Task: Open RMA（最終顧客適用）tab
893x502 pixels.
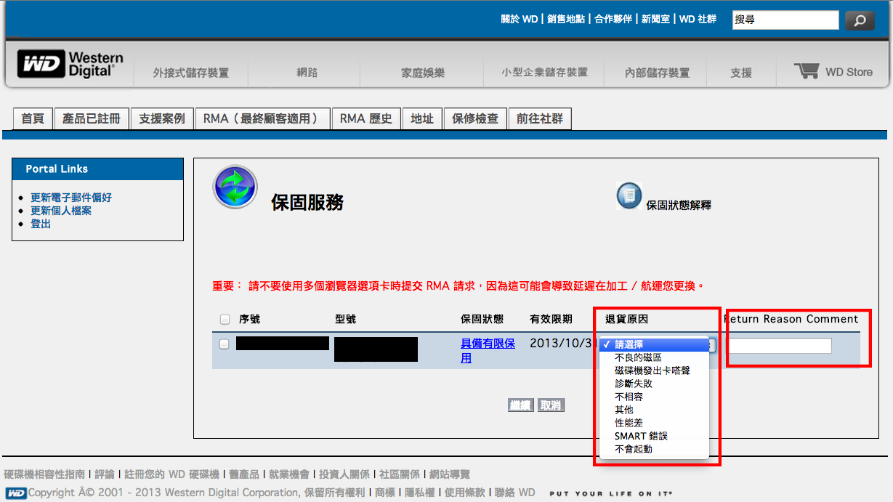Action: (262, 118)
